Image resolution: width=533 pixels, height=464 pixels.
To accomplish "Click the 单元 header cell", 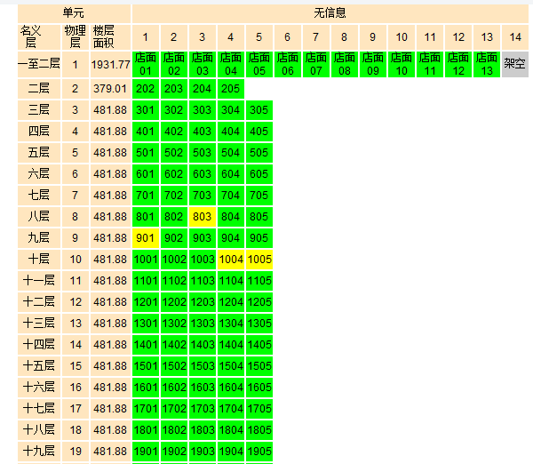I will coord(74,13).
